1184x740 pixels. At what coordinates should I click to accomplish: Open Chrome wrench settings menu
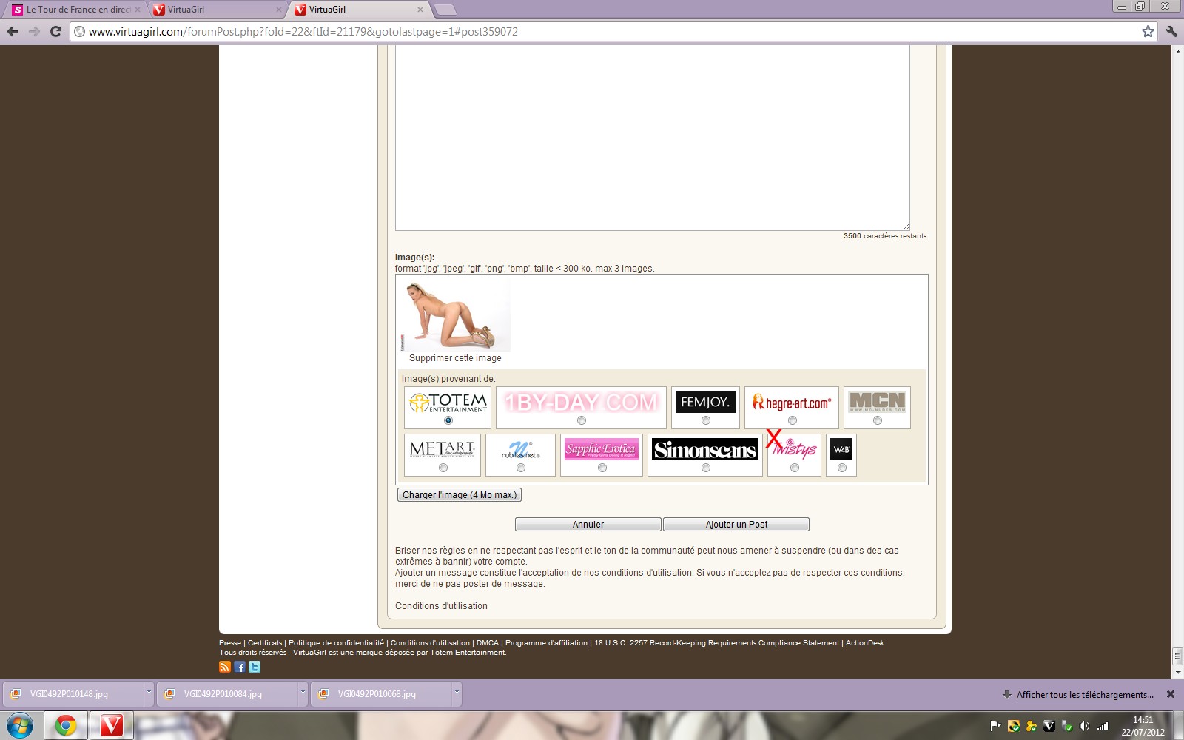click(x=1171, y=31)
